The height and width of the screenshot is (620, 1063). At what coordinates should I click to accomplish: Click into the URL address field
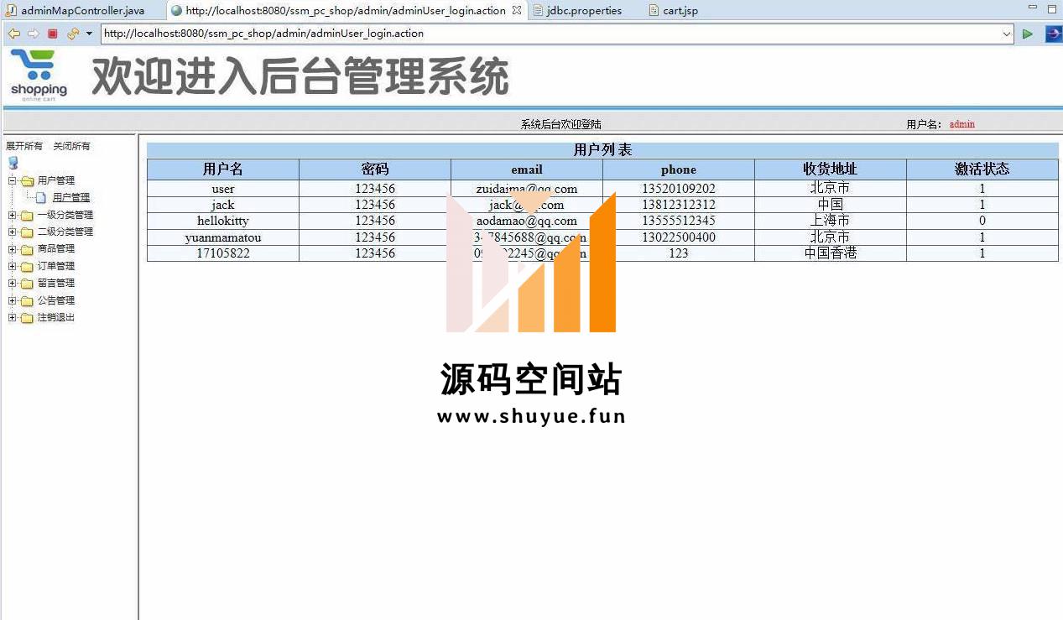[545, 34]
